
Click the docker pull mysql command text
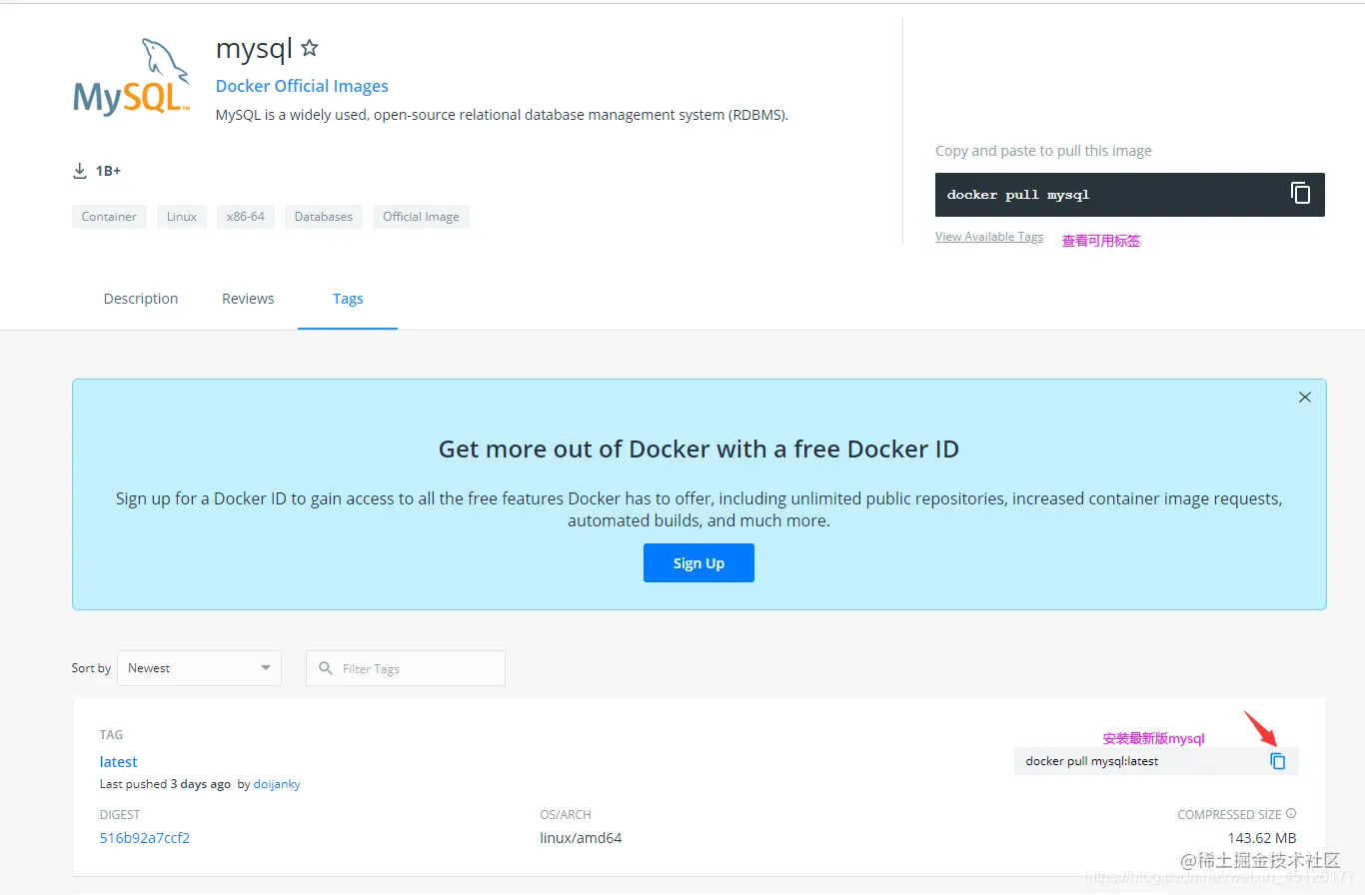1018,195
